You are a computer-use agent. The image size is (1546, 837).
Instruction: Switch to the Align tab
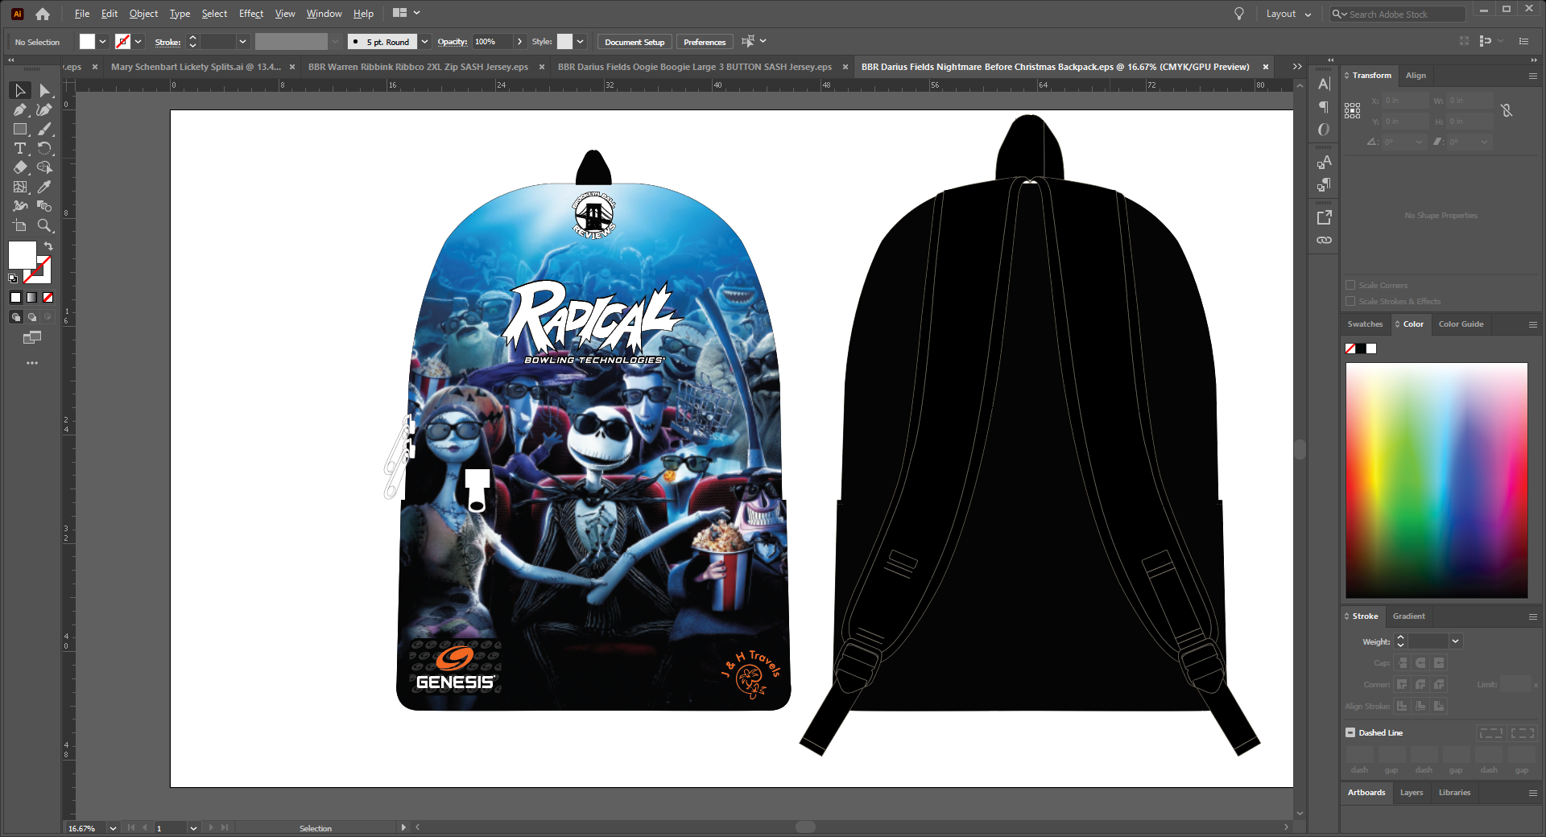(x=1416, y=76)
